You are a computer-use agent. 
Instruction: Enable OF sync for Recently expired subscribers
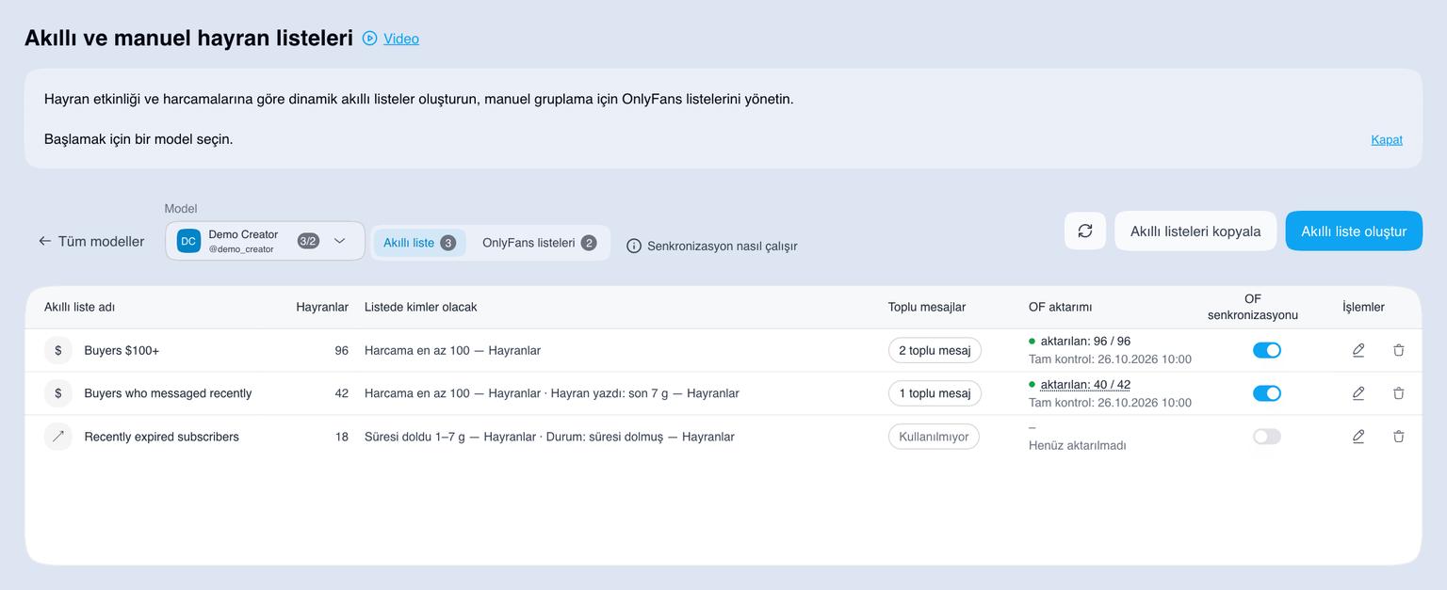[1267, 437]
